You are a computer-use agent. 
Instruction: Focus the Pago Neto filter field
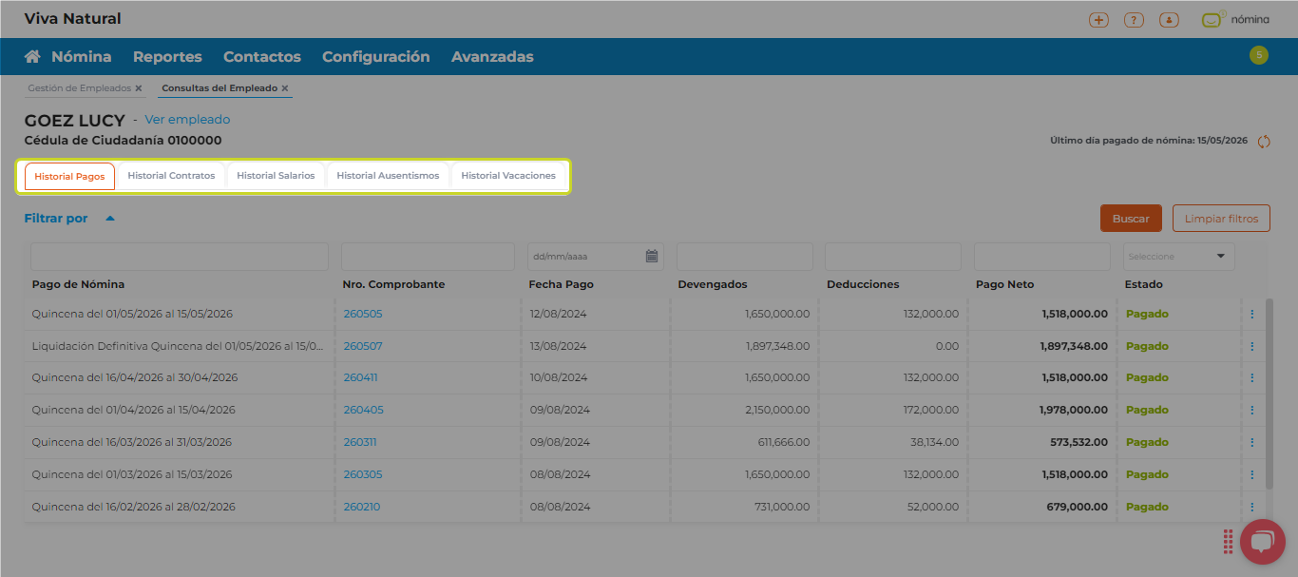[1042, 257]
